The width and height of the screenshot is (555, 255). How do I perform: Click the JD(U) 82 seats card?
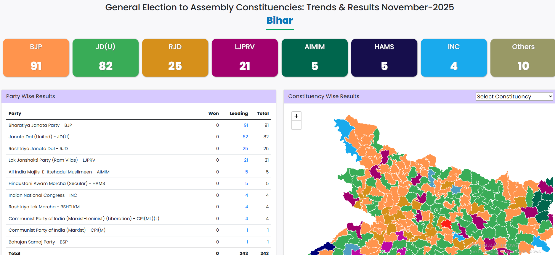[106, 58]
